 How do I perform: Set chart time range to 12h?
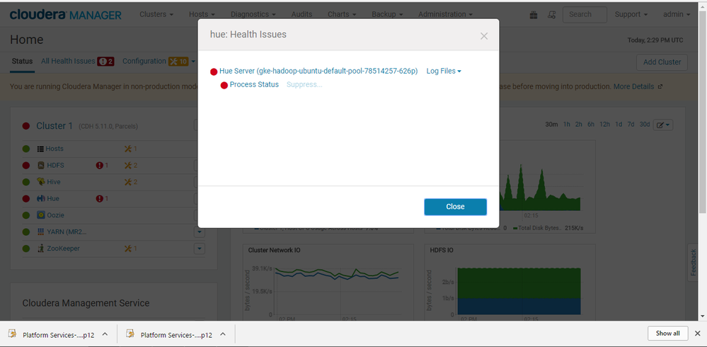coord(604,125)
